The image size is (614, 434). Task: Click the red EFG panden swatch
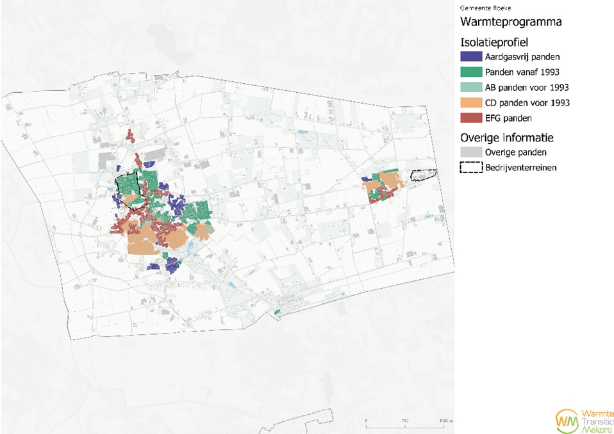pyautogui.click(x=470, y=118)
